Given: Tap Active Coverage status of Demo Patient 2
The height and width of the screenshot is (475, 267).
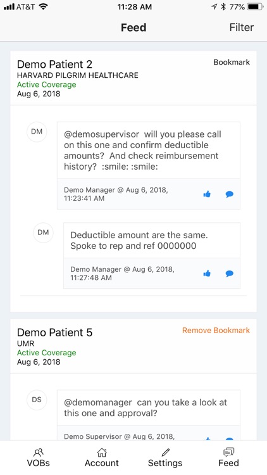Looking at the screenshot, I should tap(46, 84).
